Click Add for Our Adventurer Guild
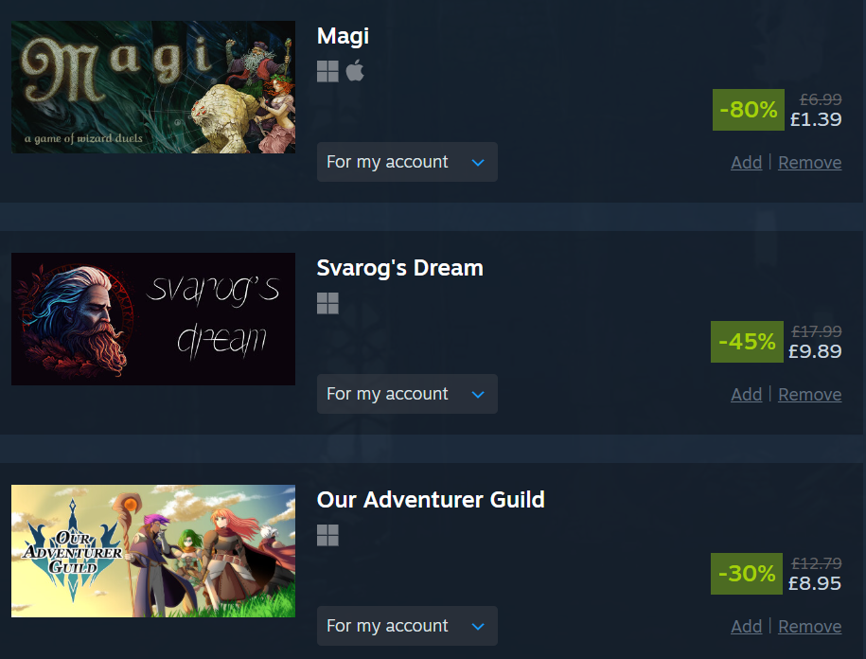Screen dimensions: 866x659 coord(746,627)
